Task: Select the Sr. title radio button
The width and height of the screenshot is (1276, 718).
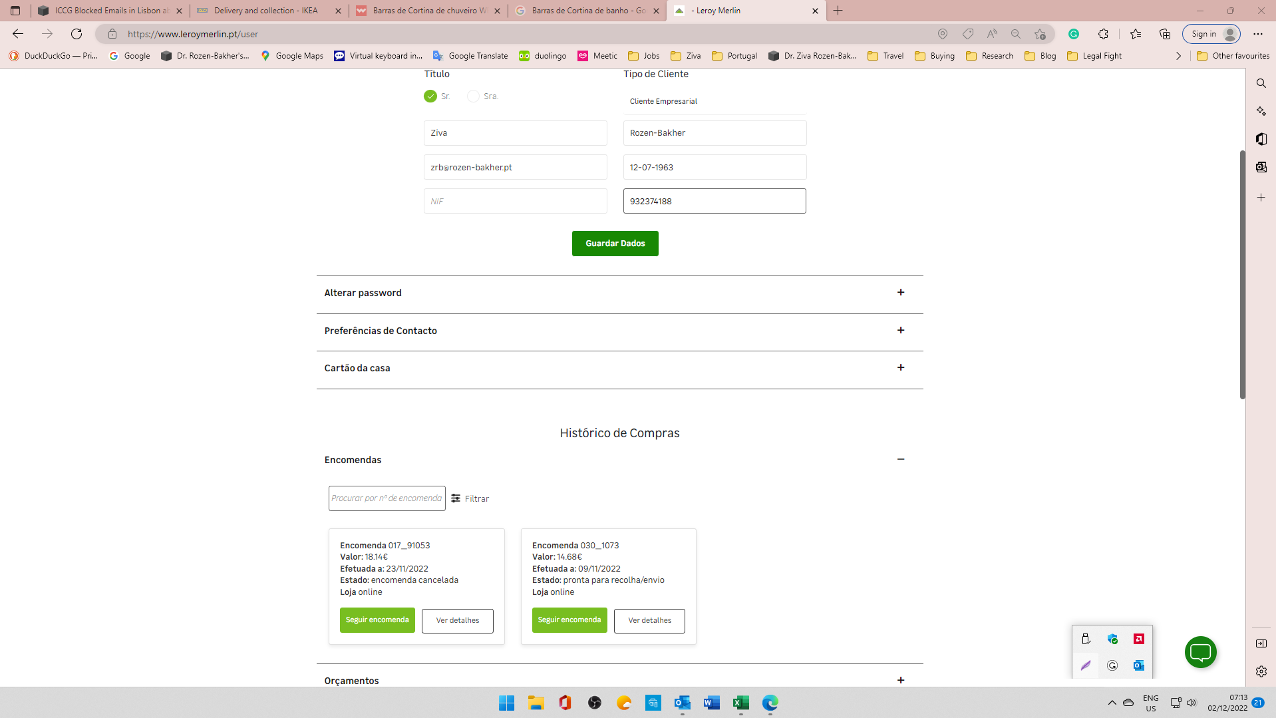Action: [x=430, y=96]
